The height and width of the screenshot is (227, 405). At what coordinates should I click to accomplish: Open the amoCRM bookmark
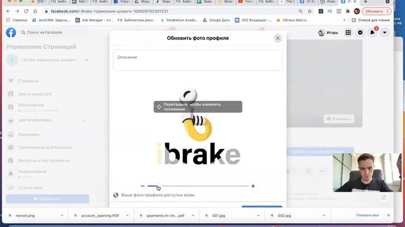[x=51, y=20]
